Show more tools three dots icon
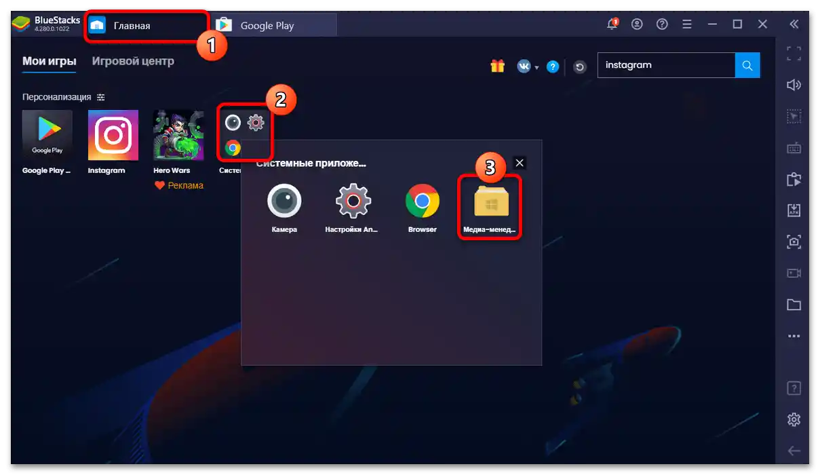The width and height of the screenshot is (820, 475). [x=794, y=336]
